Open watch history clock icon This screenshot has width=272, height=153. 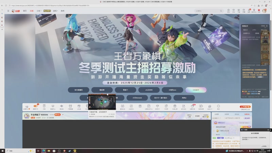tap(228, 11)
